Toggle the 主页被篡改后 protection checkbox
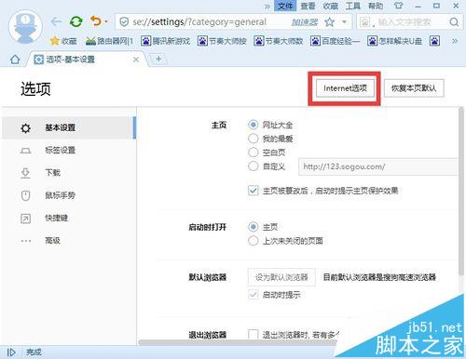The height and width of the screenshot is (359, 466). click(x=254, y=191)
